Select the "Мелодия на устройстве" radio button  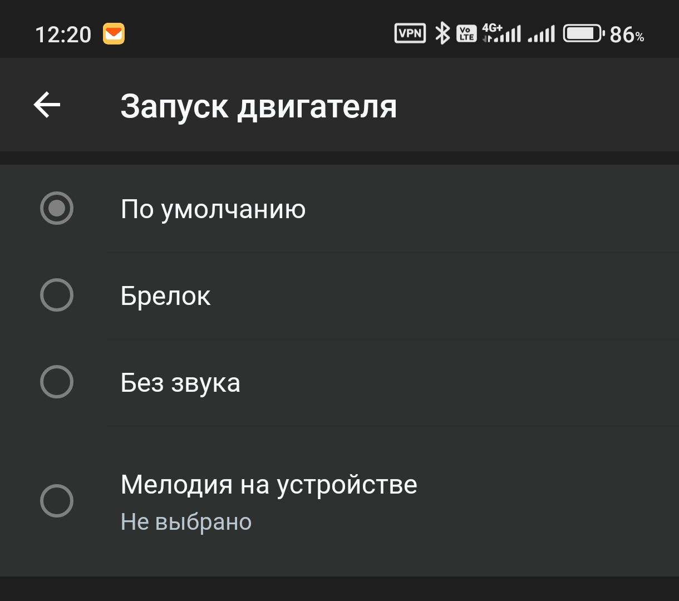[x=57, y=501]
